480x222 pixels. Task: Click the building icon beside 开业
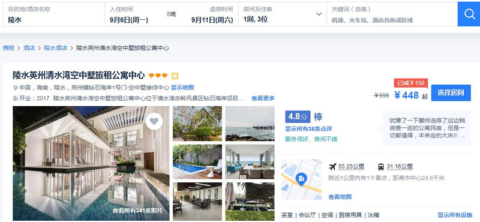[x=16, y=98]
